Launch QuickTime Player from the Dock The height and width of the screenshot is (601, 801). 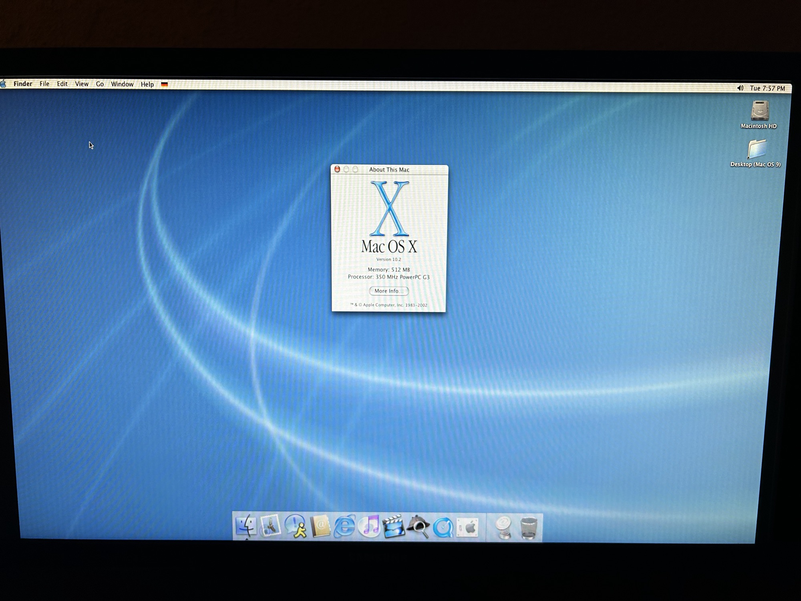(443, 527)
